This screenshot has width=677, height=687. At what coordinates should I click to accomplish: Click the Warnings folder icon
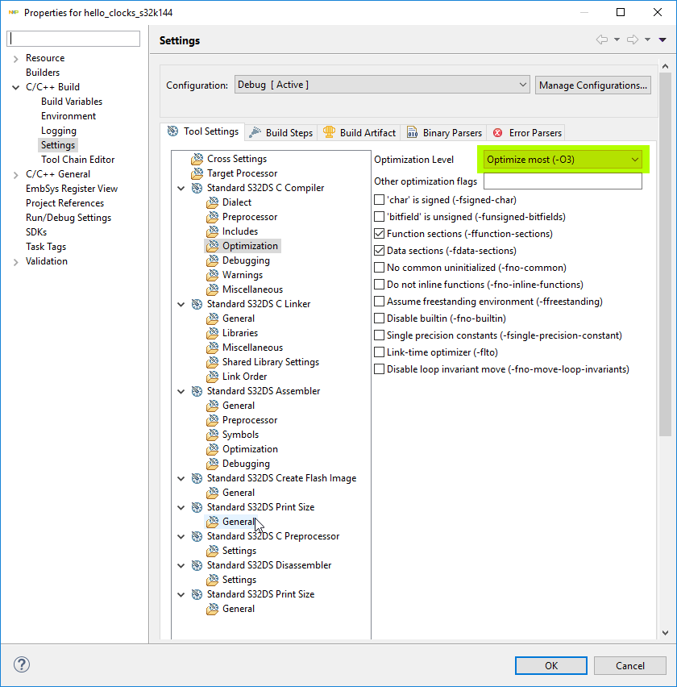click(x=213, y=275)
